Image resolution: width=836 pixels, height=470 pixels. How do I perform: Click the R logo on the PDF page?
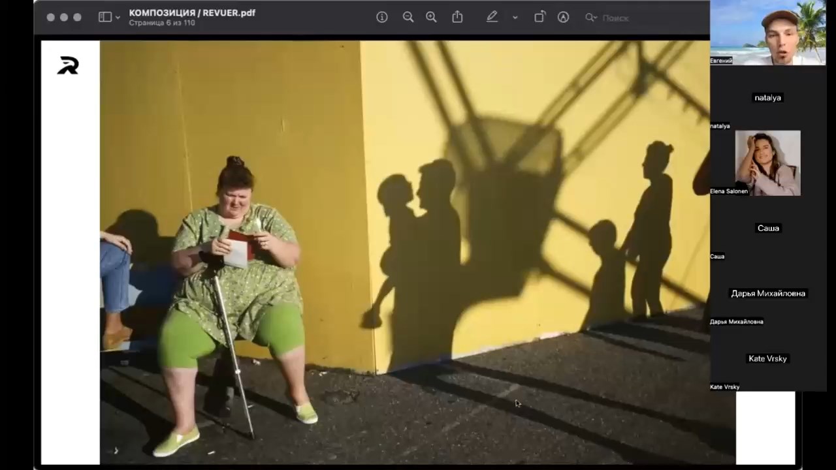(68, 65)
